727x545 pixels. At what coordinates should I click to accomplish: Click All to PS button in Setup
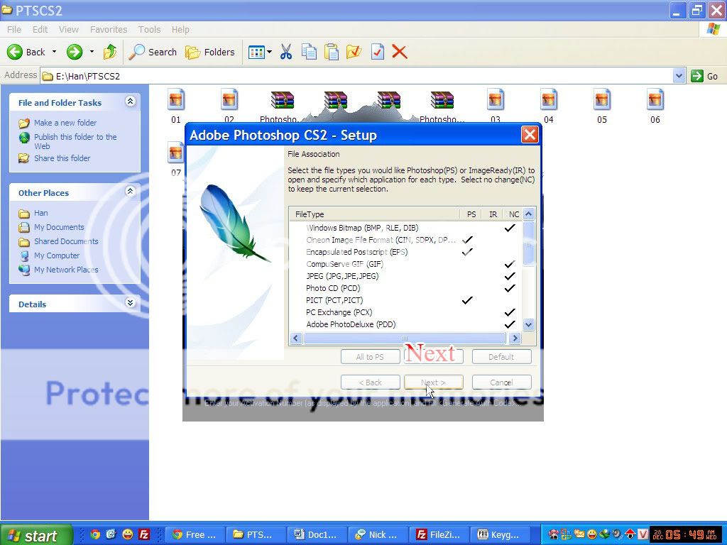click(x=370, y=357)
